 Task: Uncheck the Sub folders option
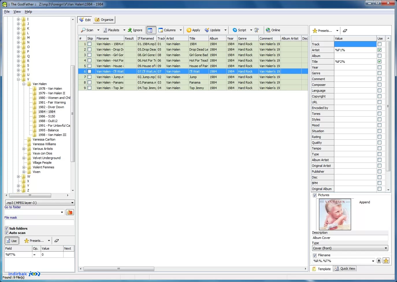click(6, 228)
